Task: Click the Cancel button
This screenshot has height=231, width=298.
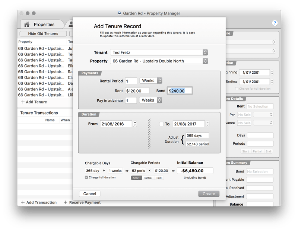Action: (x=90, y=194)
